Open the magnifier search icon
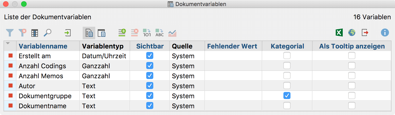 tap(47, 33)
